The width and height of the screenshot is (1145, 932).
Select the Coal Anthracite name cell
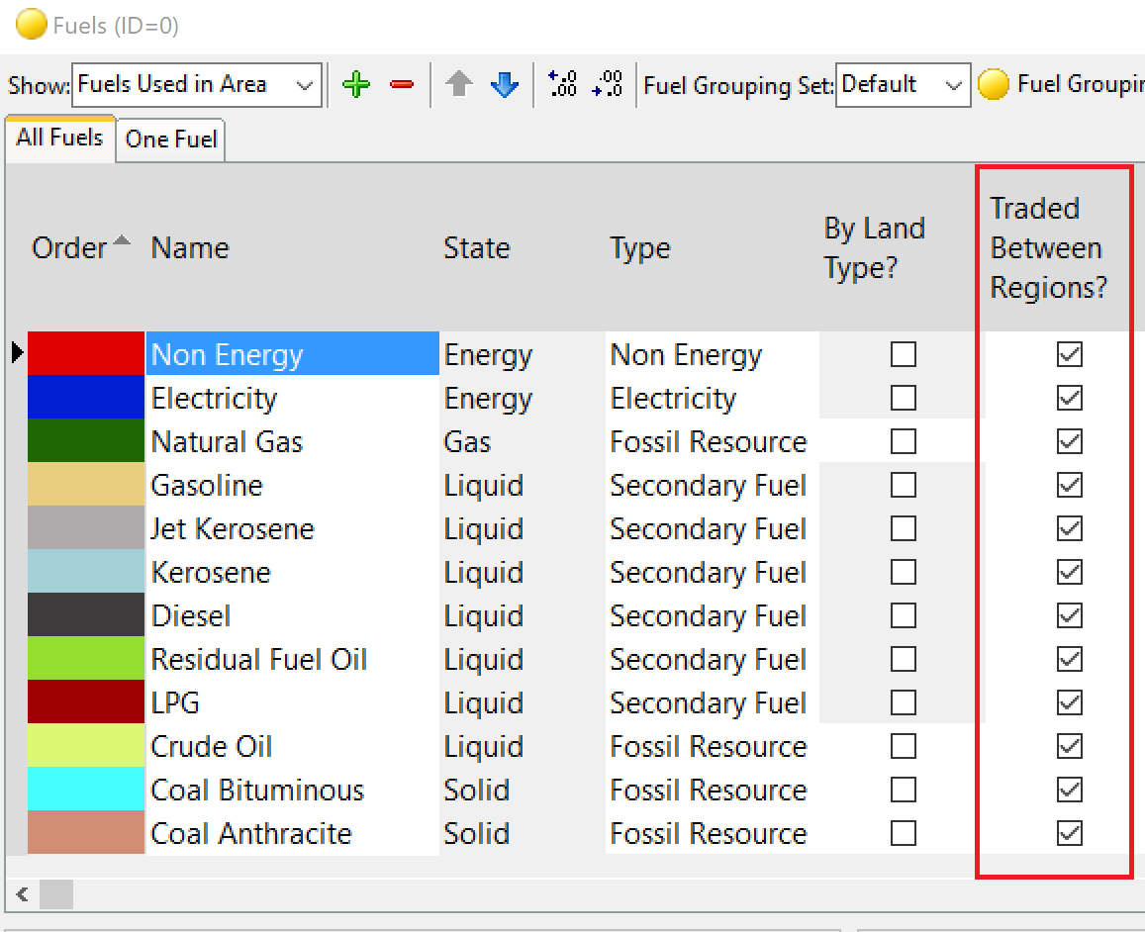[293, 833]
